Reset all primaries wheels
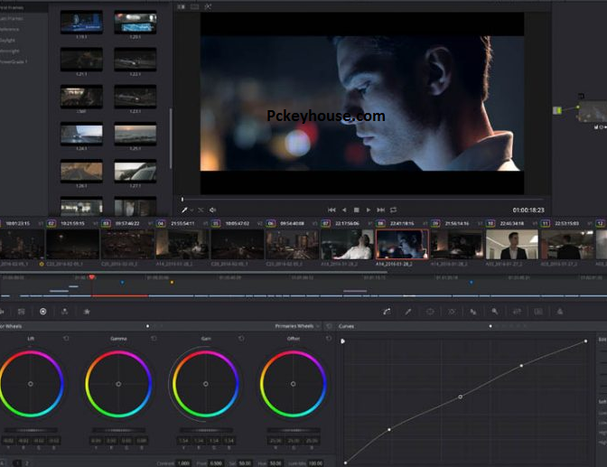The width and height of the screenshot is (607, 467). (x=329, y=326)
